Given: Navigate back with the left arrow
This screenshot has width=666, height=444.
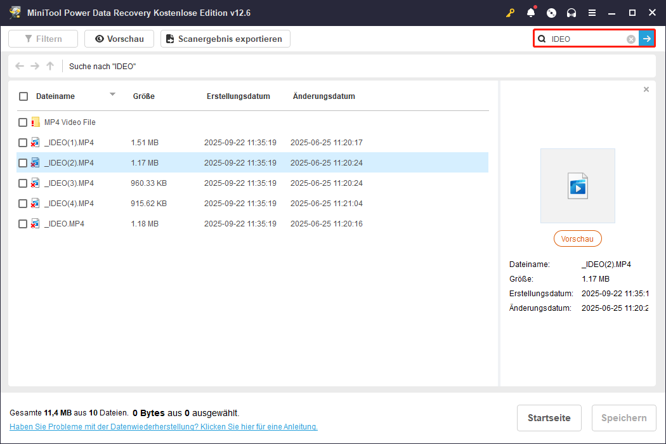Looking at the screenshot, I should click(20, 66).
